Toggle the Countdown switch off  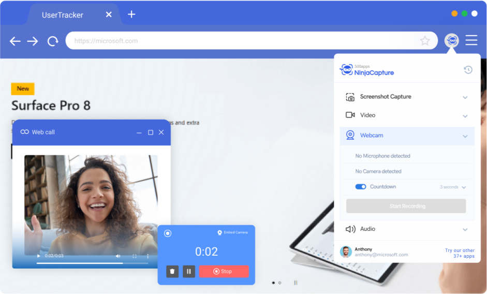coord(361,187)
